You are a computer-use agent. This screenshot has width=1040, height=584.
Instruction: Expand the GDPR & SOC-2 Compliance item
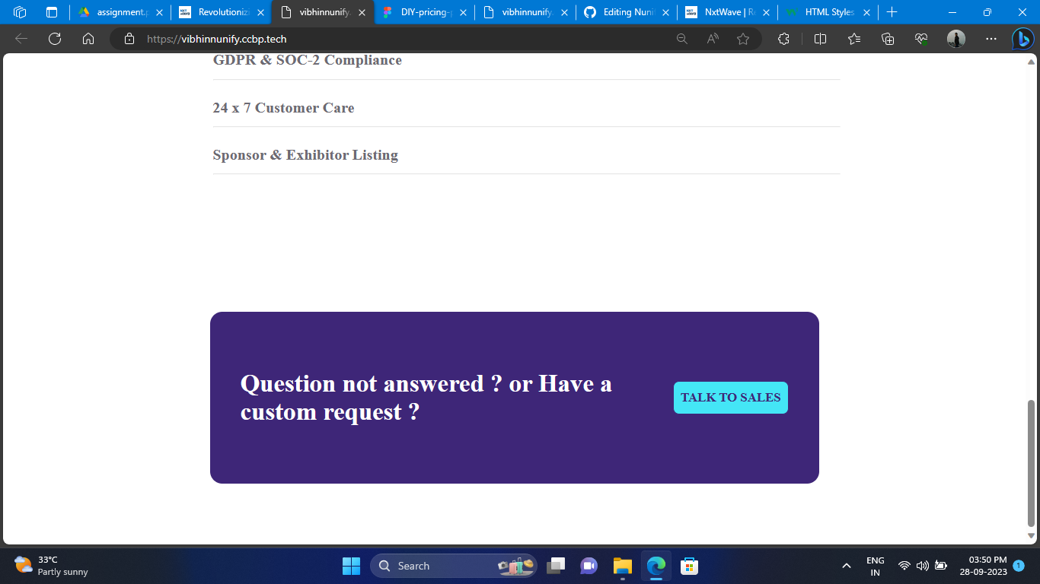pos(308,60)
